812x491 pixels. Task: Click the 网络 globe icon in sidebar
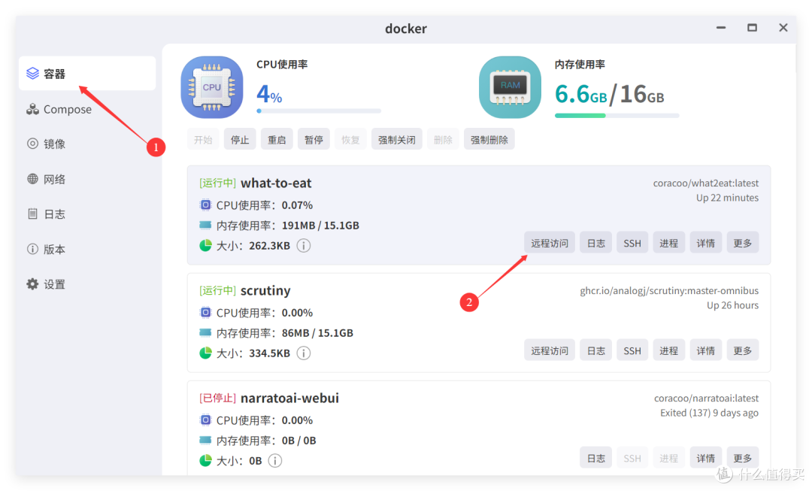click(x=32, y=179)
